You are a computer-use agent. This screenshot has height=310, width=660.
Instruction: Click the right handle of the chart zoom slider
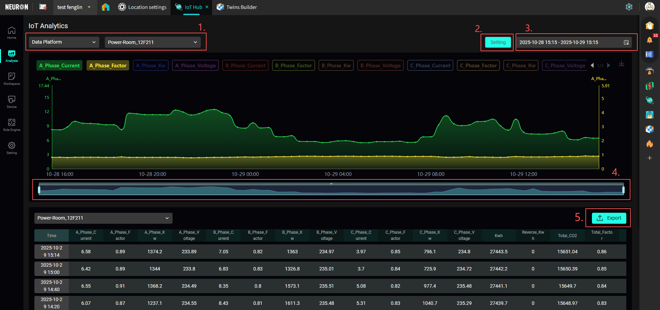[623, 190]
